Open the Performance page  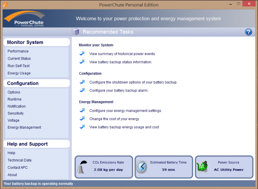[x=18, y=51]
